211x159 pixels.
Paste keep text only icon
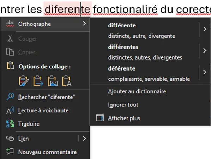[67, 81]
